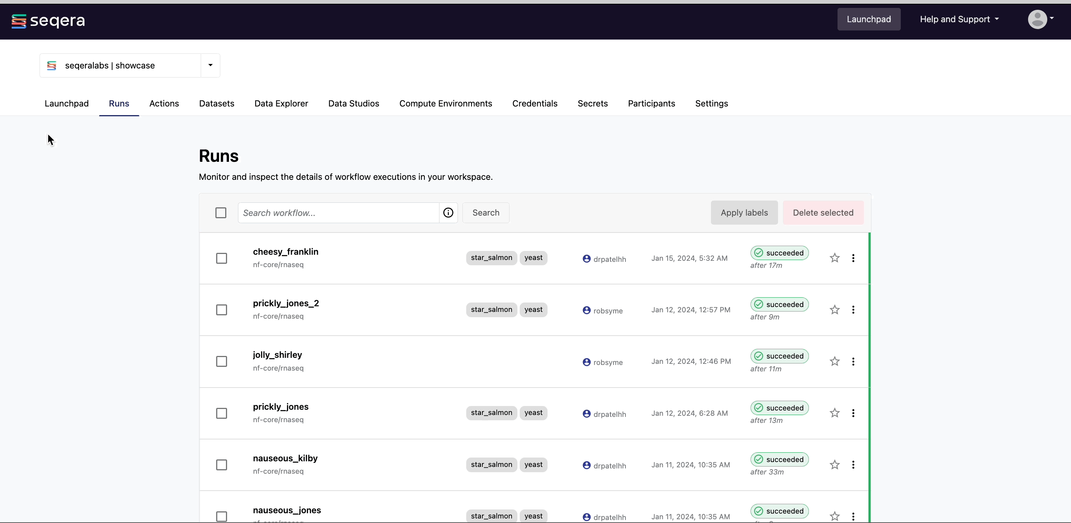
Task: Click the search info icon
Action: (448, 213)
